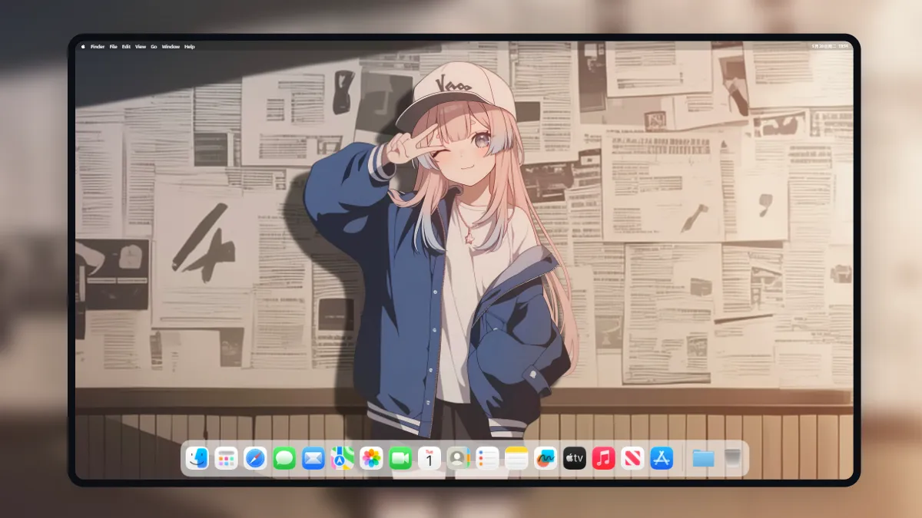The image size is (922, 518).
Task: Open the Trash in the dock
Action: click(732, 458)
